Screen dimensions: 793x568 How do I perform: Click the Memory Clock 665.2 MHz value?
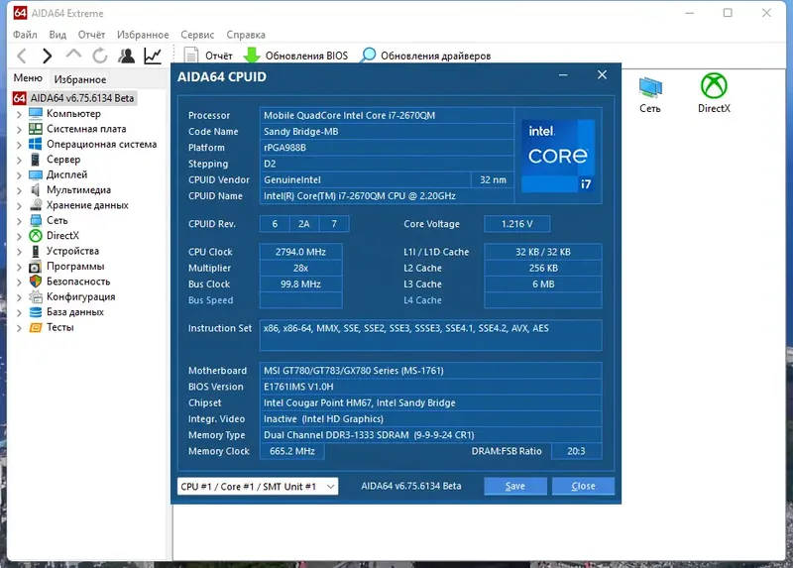(x=291, y=451)
